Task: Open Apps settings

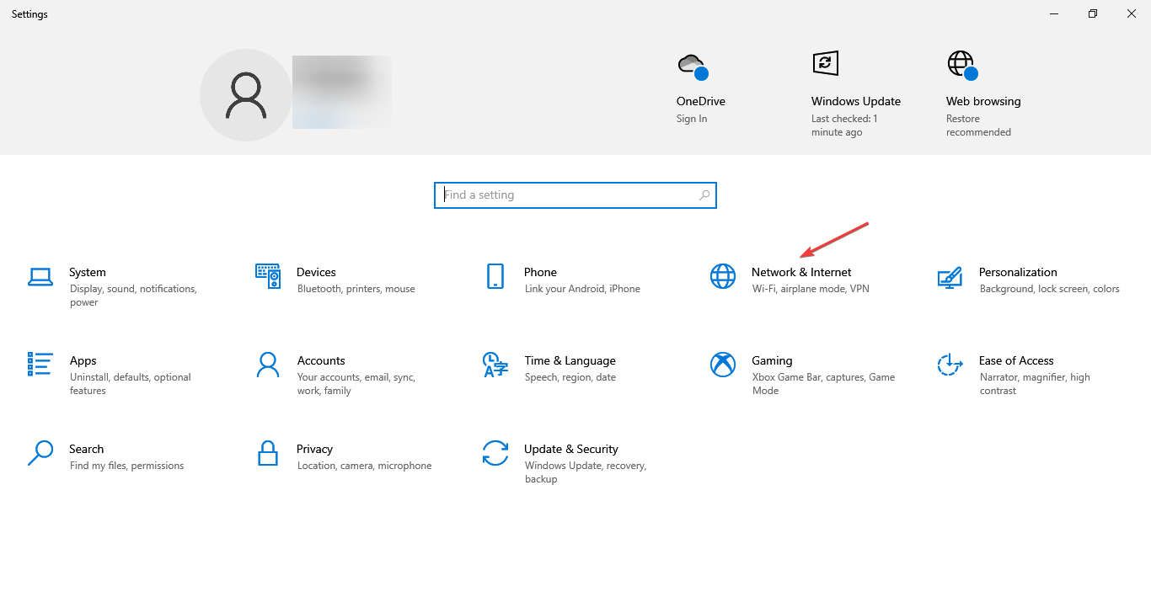Action: [x=83, y=360]
